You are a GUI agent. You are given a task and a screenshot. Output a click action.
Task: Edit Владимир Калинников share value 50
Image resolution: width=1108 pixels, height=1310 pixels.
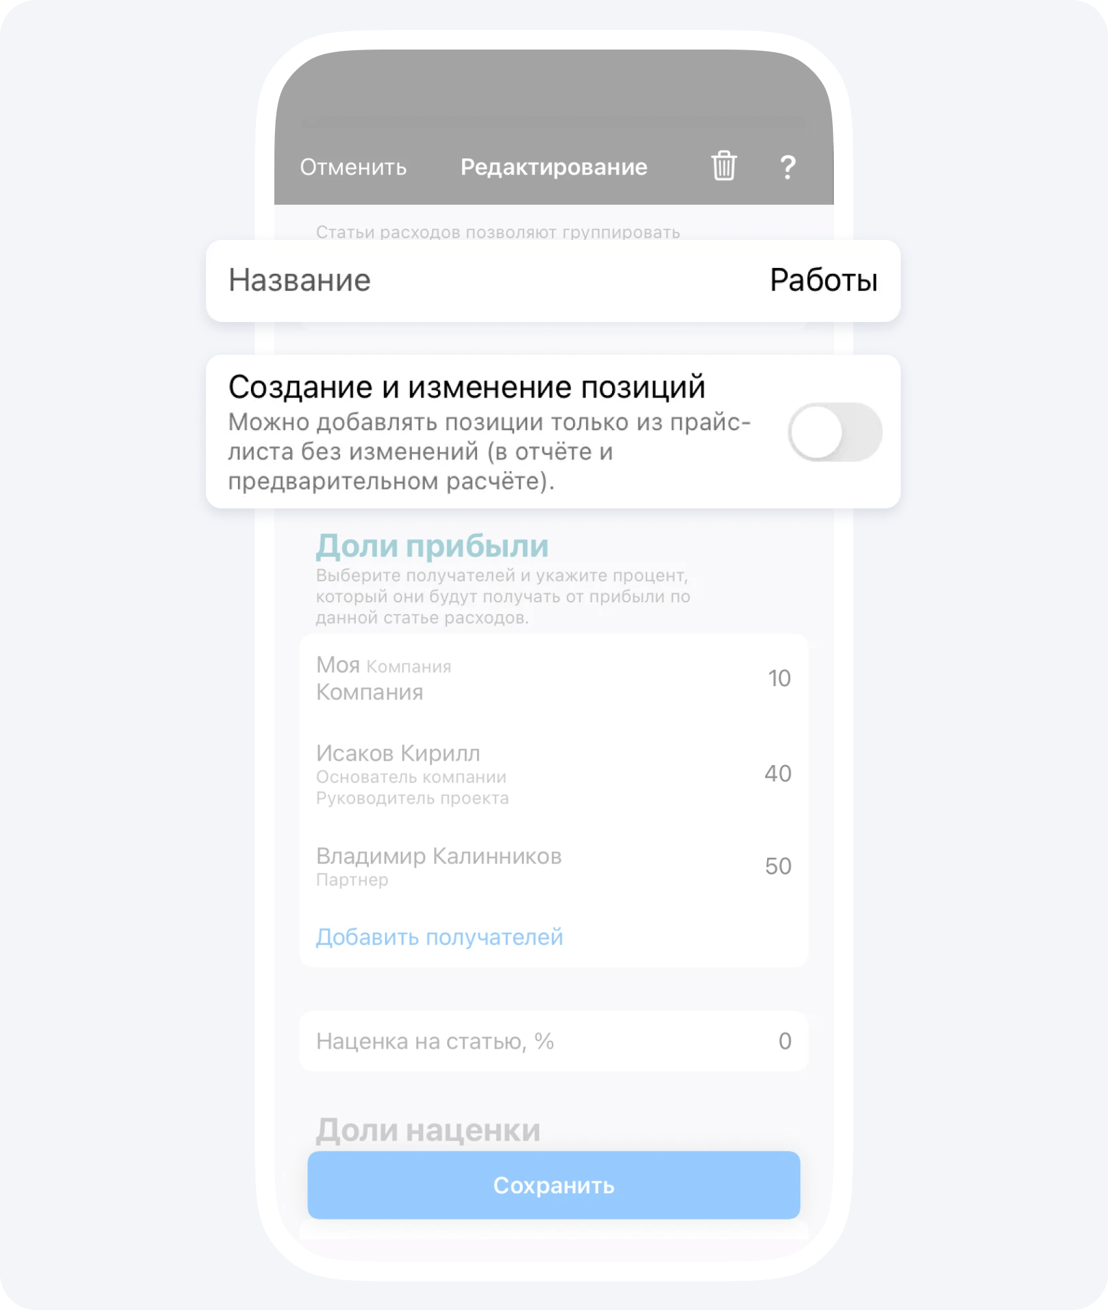point(778,866)
